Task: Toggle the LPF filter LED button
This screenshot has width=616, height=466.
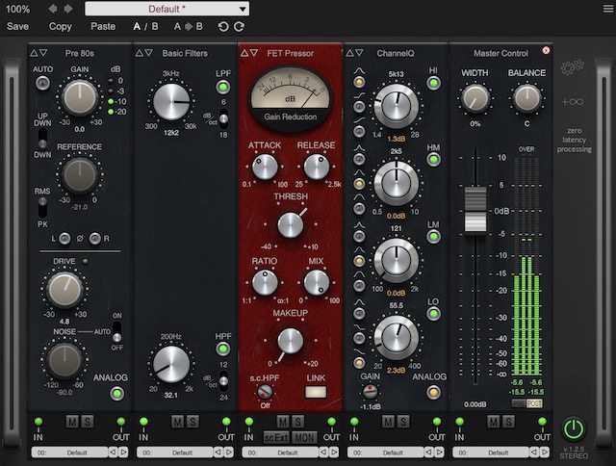Action: (223, 89)
